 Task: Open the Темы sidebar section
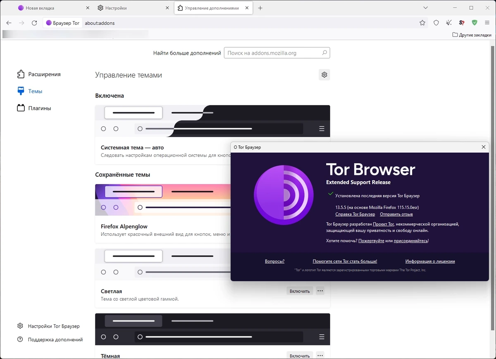pos(30,91)
